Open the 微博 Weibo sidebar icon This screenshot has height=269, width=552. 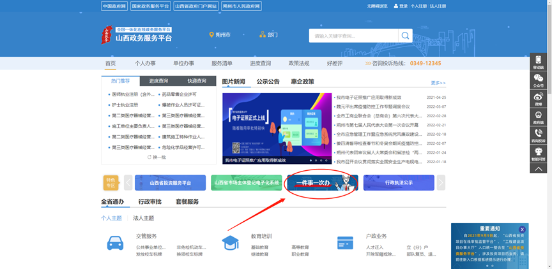coord(538,98)
